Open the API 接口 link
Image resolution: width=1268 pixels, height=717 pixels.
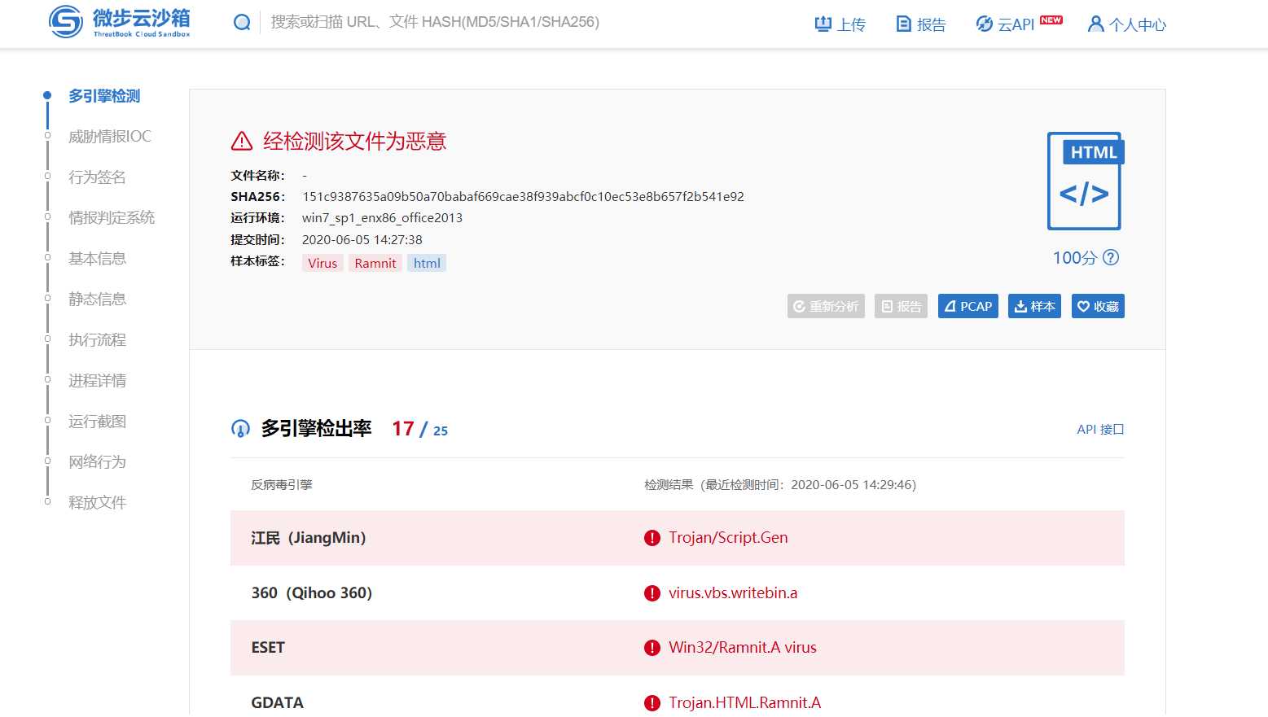point(1100,429)
